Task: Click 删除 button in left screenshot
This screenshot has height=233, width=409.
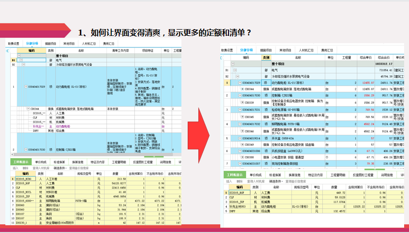Action: coord(25,168)
